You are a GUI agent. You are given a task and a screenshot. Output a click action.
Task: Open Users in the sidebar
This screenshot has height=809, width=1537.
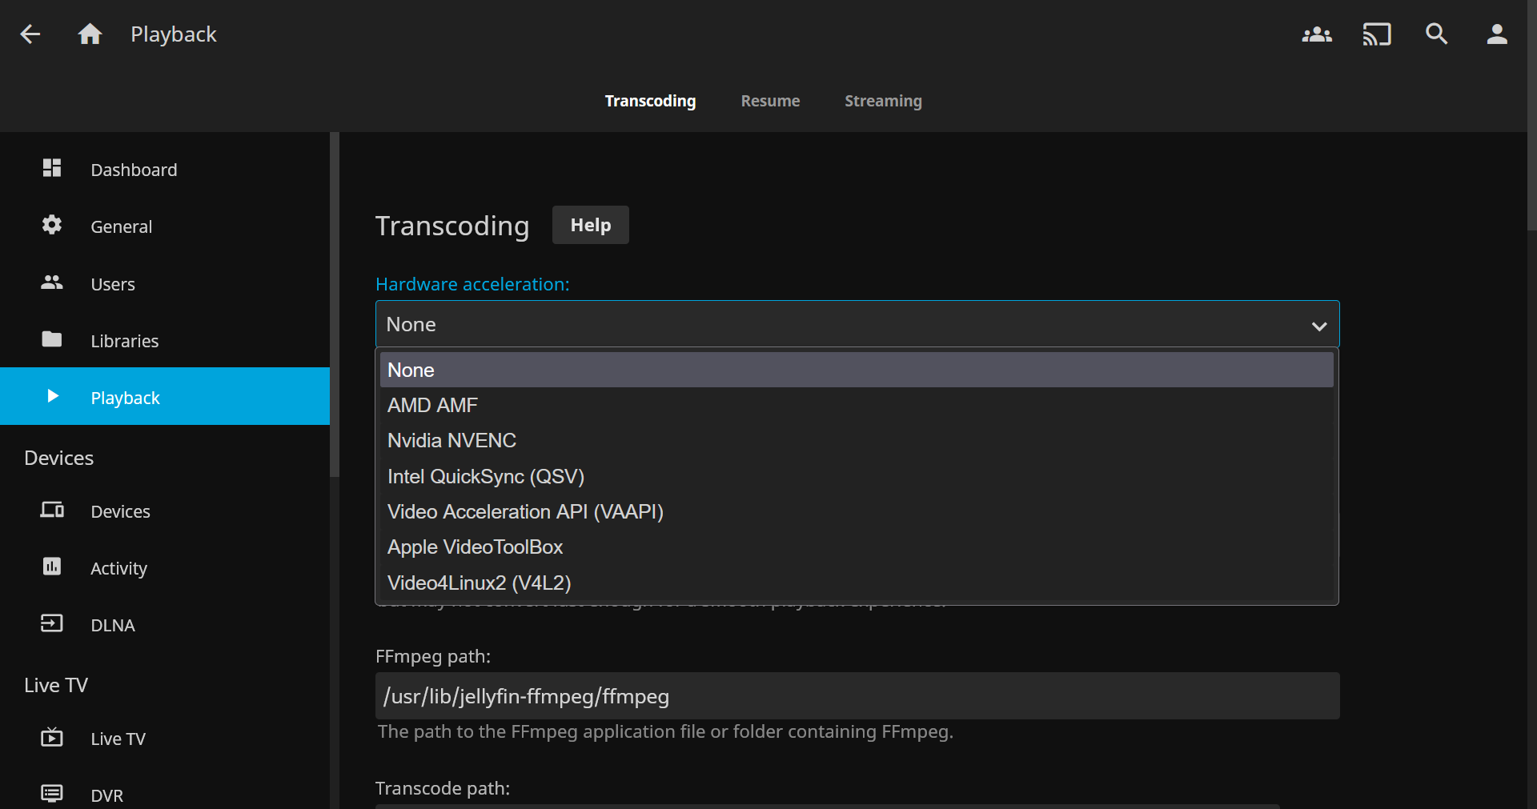click(x=113, y=284)
